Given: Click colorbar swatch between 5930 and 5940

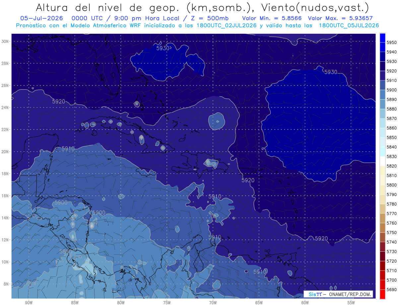Looking at the screenshot, I should [382, 57].
